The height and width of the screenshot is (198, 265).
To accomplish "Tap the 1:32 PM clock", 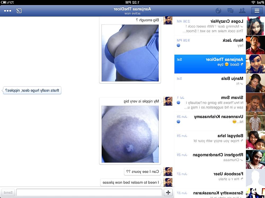I will tap(132, 2).
